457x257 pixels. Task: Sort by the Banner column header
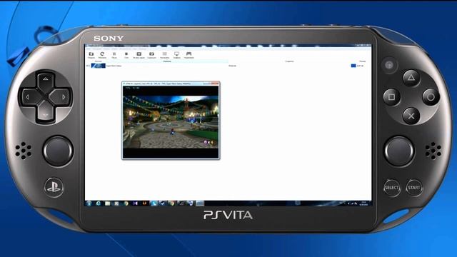tap(99, 61)
